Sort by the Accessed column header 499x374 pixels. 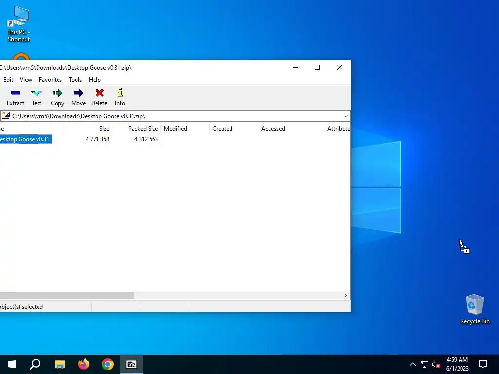[282, 129]
